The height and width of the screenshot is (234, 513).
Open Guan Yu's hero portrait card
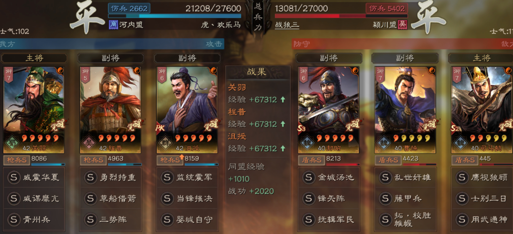(34, 110)
